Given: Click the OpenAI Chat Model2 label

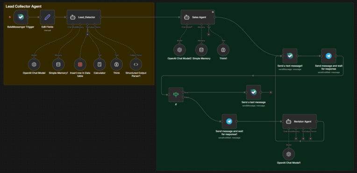Looking at the screenshot, I should point(179,58).
